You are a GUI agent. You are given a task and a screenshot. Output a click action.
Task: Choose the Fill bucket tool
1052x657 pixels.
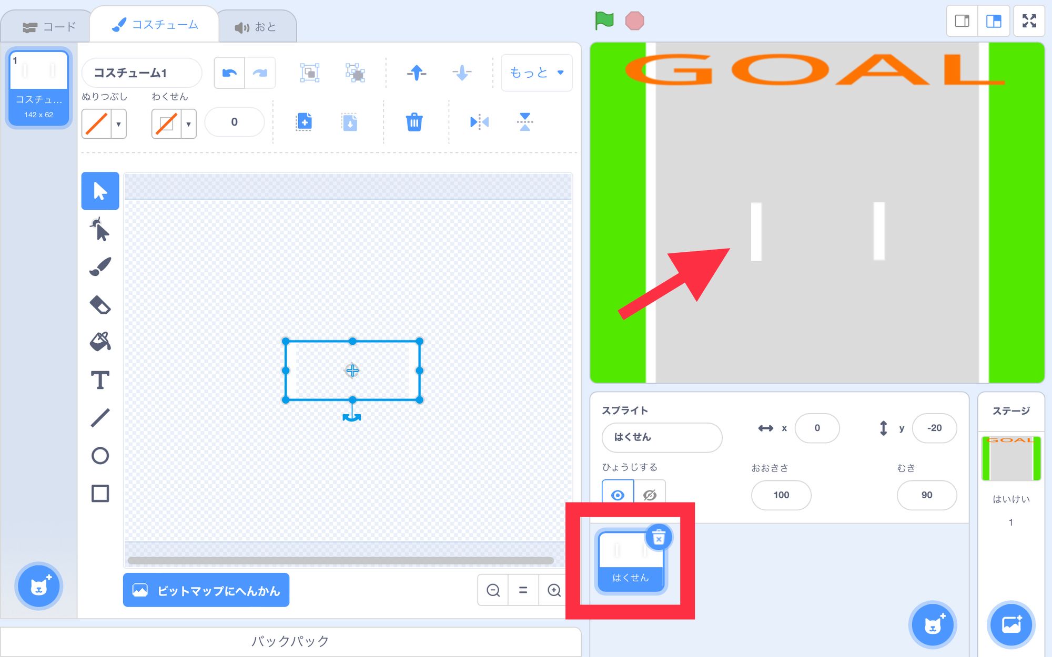pyautogui.click(x=100, y=342)
